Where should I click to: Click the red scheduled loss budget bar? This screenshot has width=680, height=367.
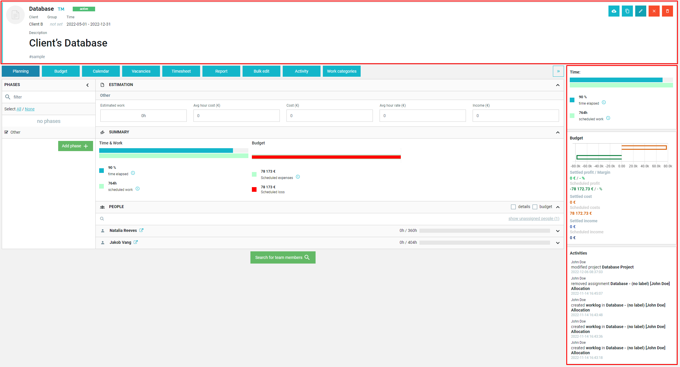(x=326, y=157)
